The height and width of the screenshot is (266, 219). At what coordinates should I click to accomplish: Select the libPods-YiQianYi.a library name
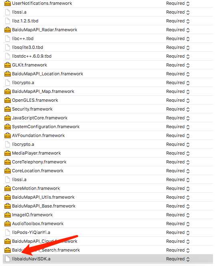coord(31,233)
